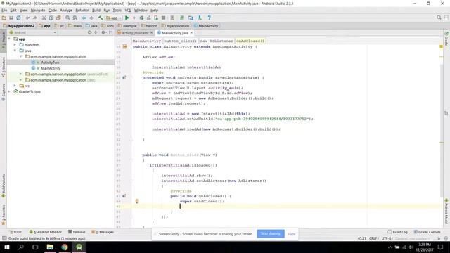Click new AdListener breadcrumb above editor
The height and width of the screenshot is (253, 450).
(x=217, y=41)
